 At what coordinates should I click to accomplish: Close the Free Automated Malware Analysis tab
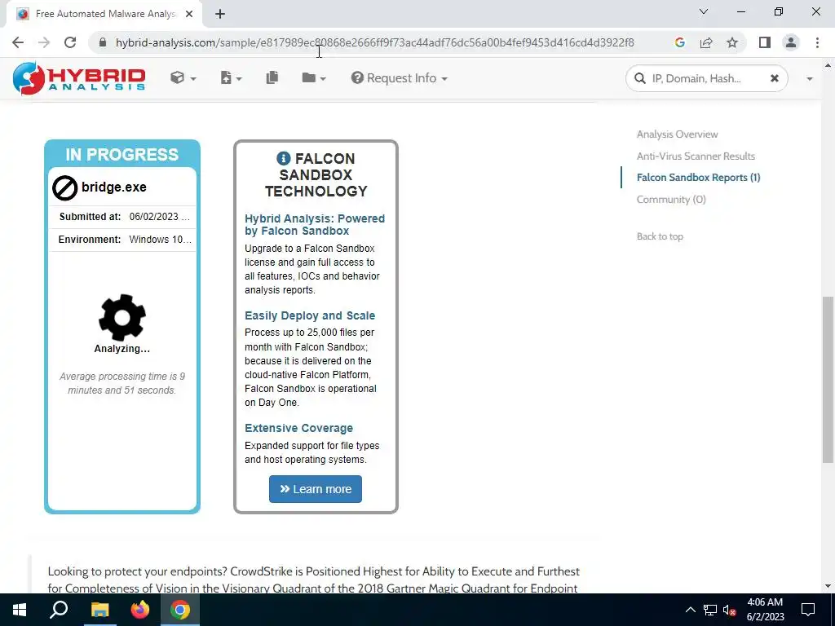(x=189, y=14)
